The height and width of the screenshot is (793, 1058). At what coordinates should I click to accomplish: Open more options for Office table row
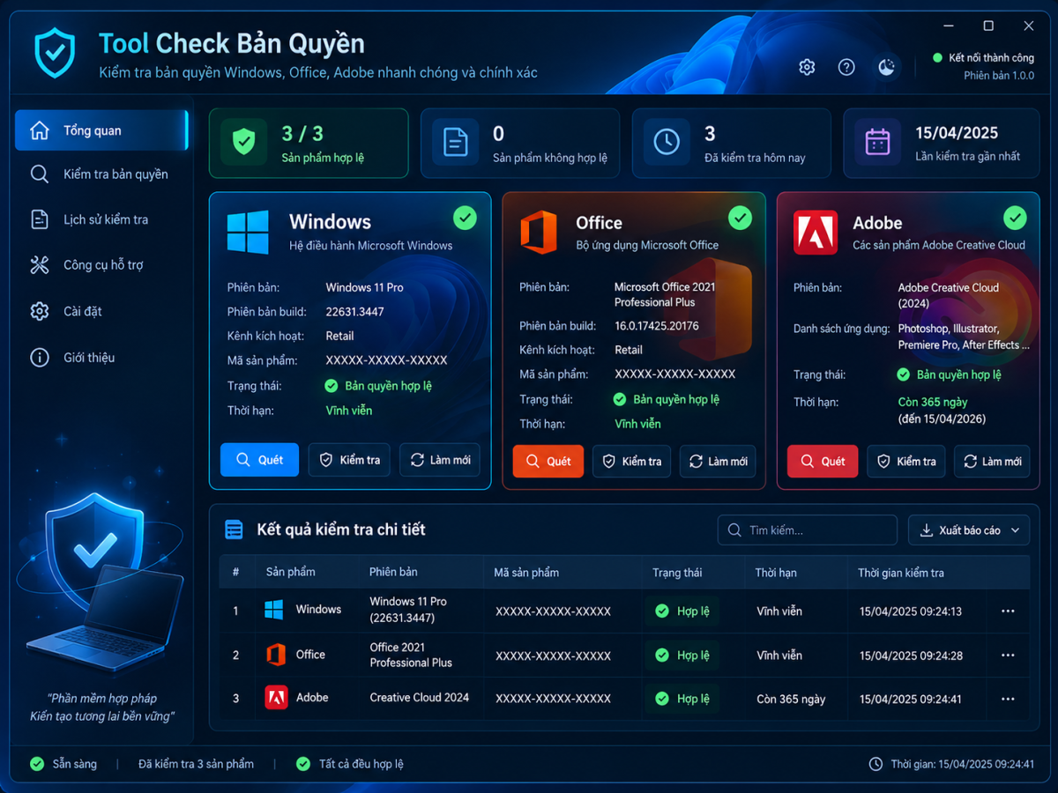[x=1009, y=656]
